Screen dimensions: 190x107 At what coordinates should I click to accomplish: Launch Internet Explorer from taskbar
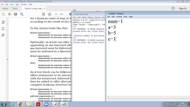[12, 104]
